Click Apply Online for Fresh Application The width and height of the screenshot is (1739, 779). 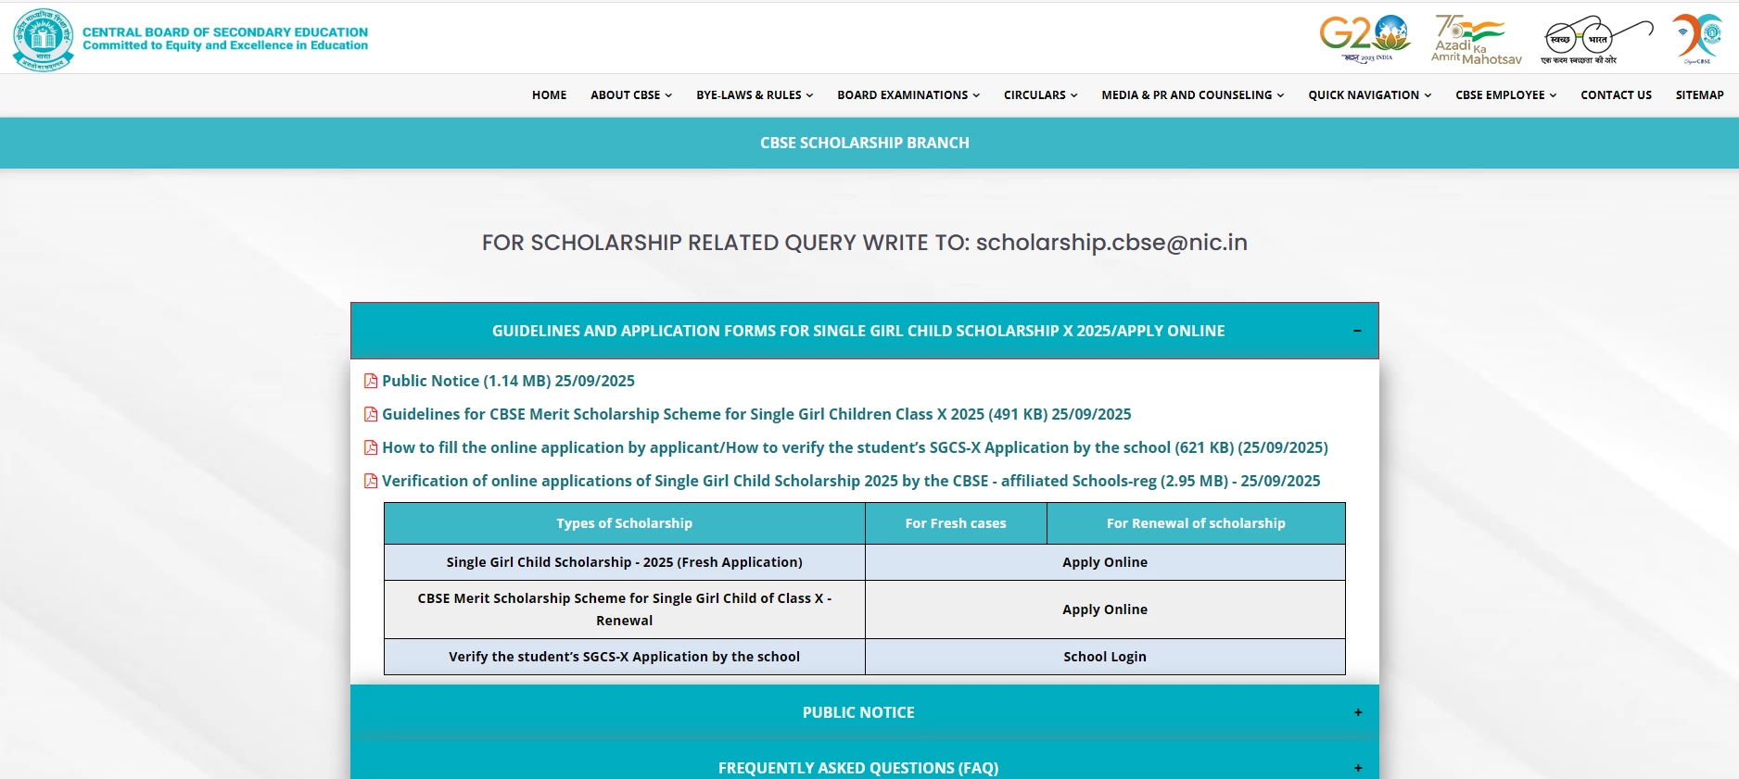[x=1104, y=562]
